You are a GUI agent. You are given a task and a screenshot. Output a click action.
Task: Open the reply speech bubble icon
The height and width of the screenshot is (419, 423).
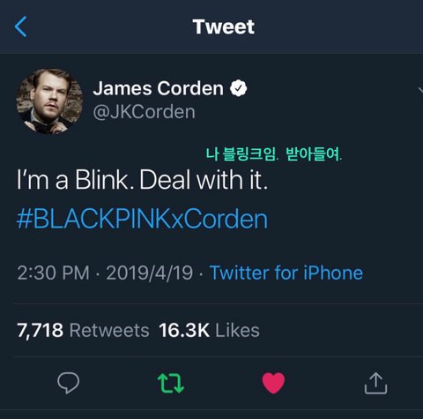(x=68, y=383)
